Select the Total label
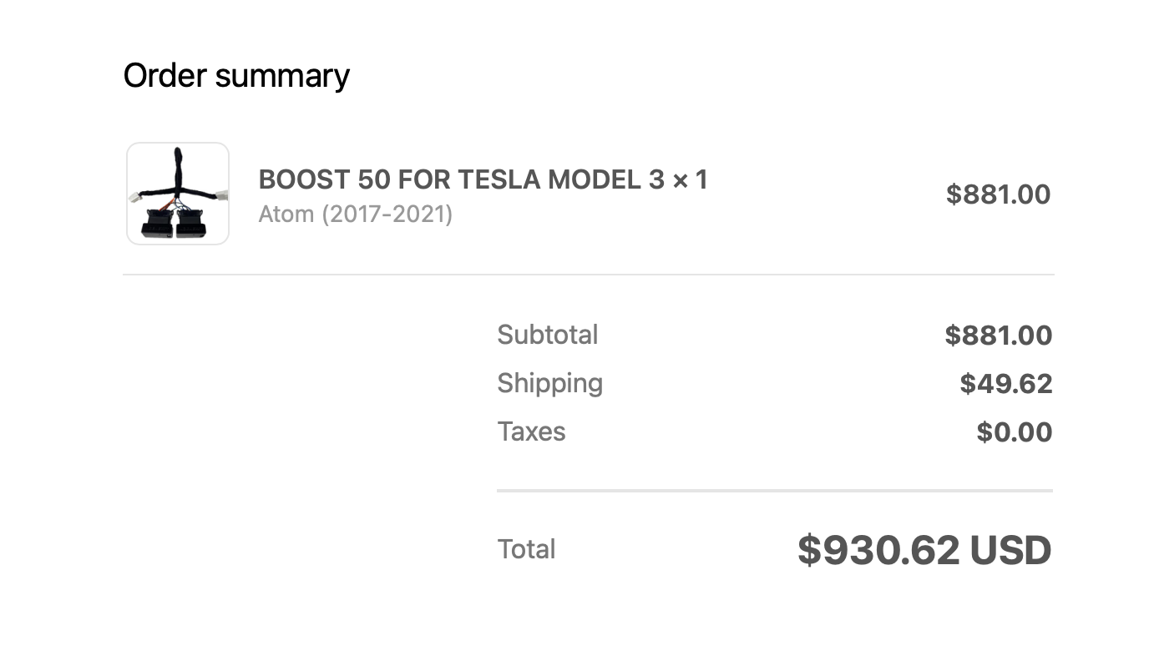Screen dimensions: 1149x656 point(526,549)
